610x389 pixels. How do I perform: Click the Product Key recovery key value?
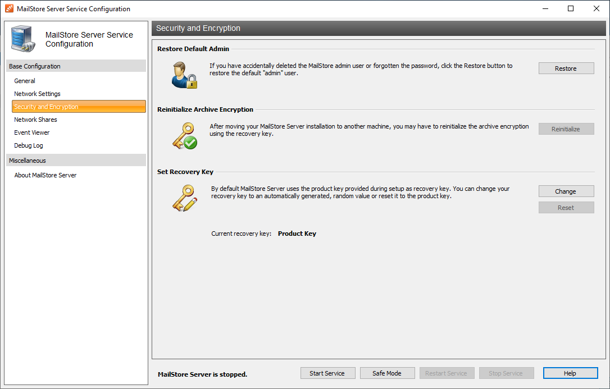[x=297, y=234]
